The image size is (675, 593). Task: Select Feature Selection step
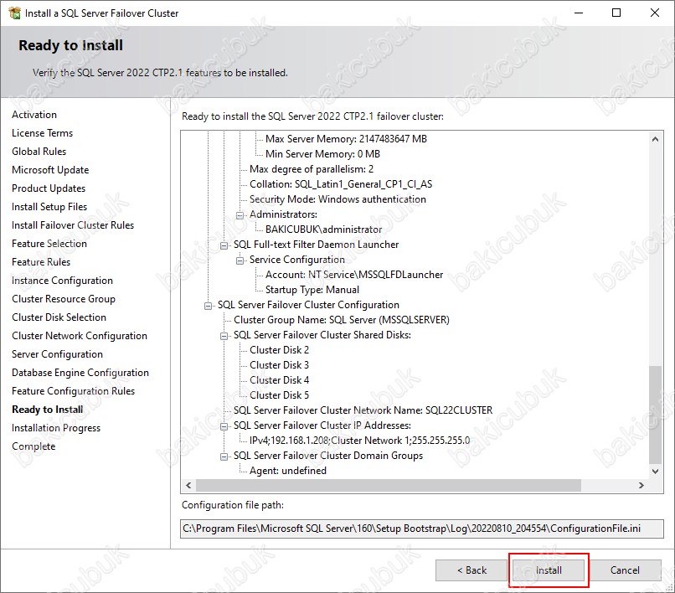click(x=49, y=244)
